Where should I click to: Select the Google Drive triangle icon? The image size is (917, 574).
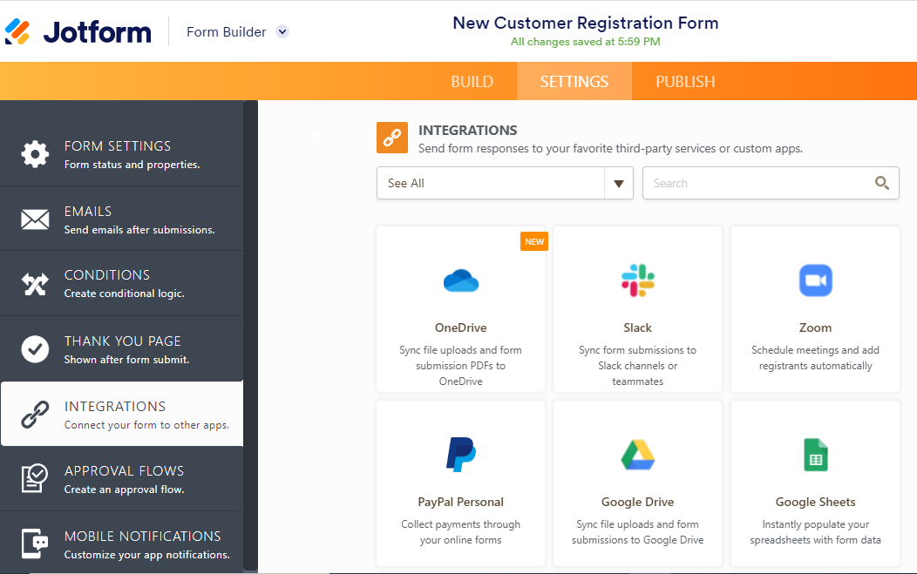[637, 455]
